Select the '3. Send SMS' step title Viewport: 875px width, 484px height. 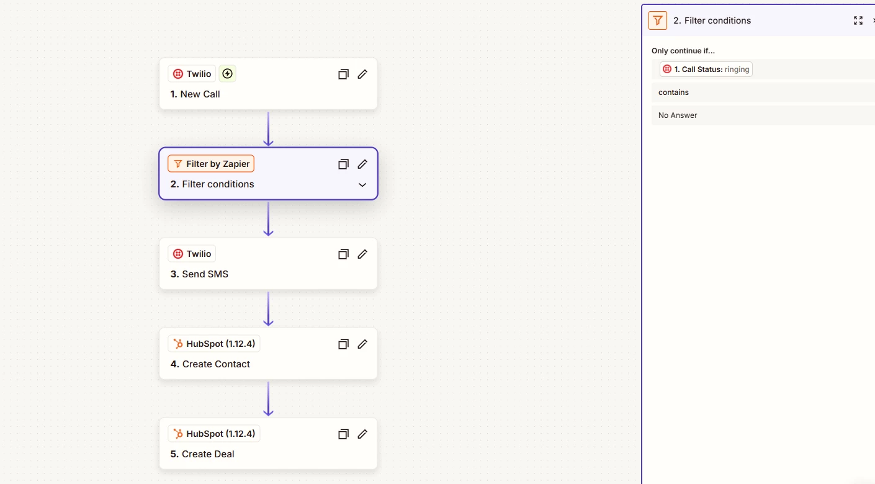[x=199, y=274]
